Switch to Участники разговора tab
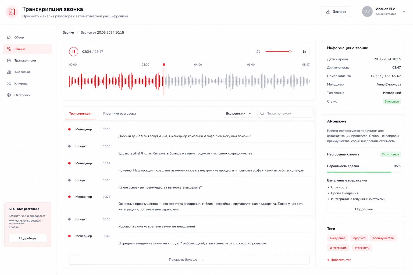This screenshot has width=413, height=275. click(x=119, y=113)
